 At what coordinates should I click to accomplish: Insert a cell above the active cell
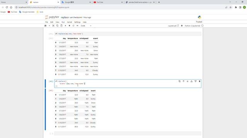pos(191,81)
